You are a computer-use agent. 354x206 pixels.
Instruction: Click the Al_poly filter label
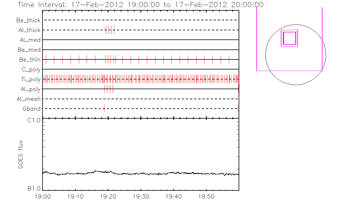[30, 89]
